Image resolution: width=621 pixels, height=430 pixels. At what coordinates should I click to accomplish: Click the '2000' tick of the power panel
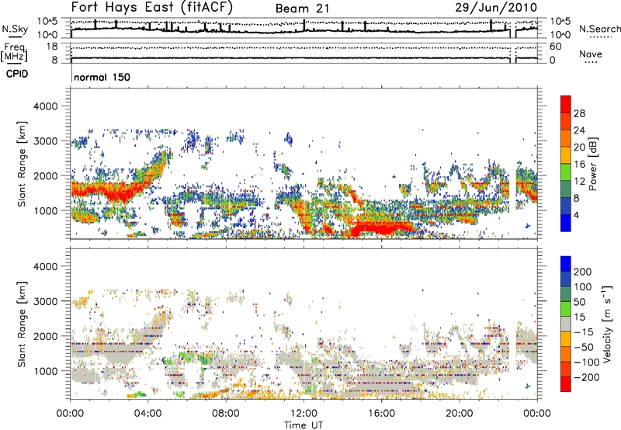[46, 175]
